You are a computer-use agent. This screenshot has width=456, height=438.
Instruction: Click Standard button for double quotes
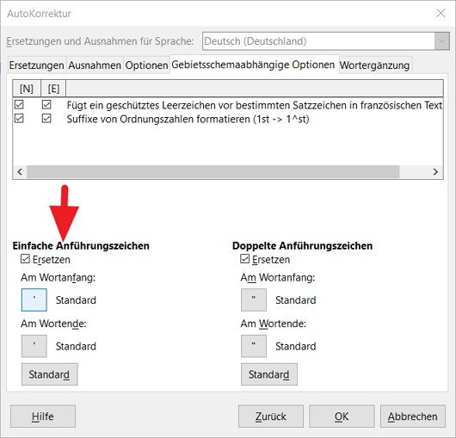[269, 374]
